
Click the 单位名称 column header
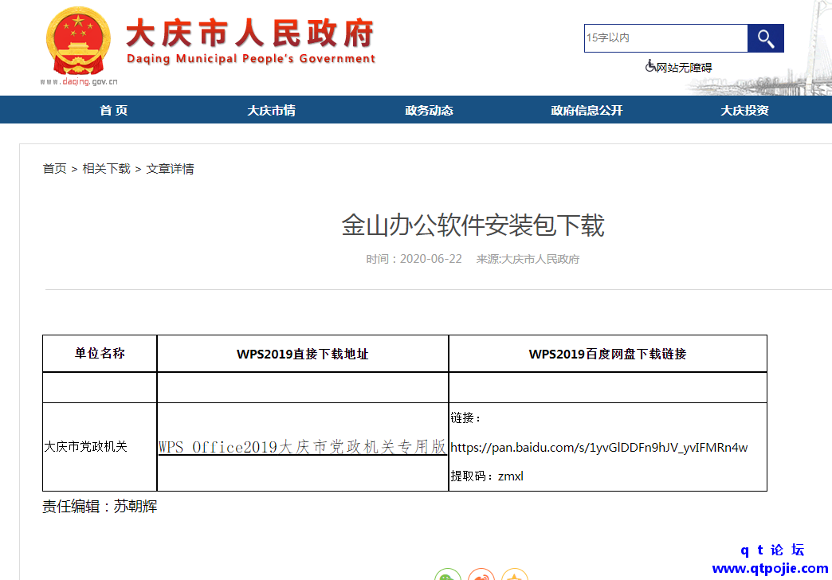pos(100,354)
